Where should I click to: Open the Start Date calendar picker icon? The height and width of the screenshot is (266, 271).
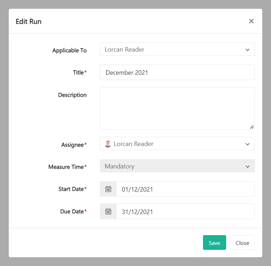tap(108, 189)
